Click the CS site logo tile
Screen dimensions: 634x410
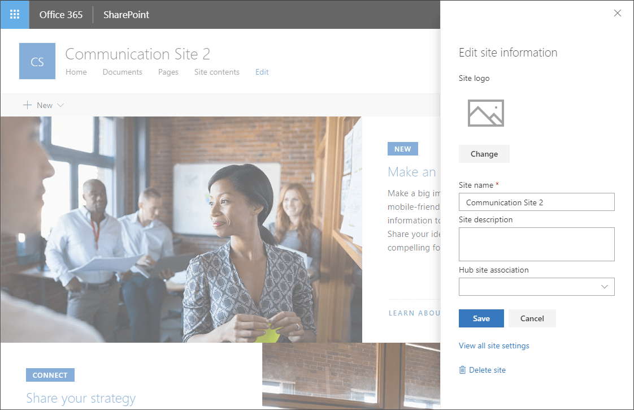(37, 61)
